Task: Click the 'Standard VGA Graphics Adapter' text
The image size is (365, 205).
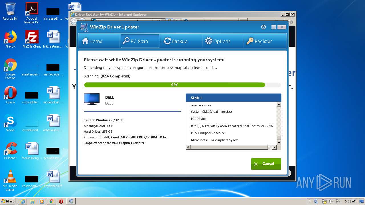Action: click(x=121, y=143)
